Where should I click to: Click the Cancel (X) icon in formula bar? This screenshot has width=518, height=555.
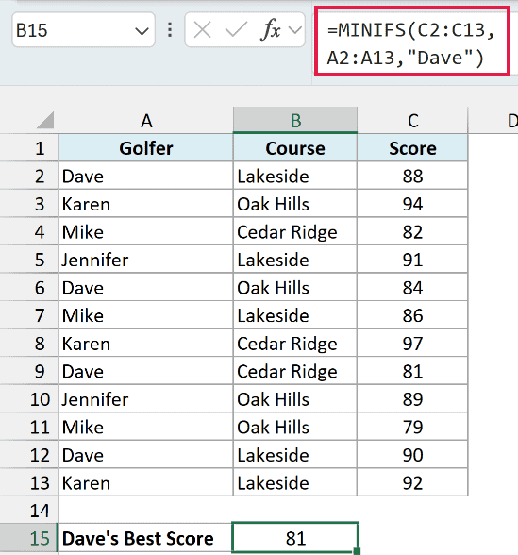click(203, 30)
